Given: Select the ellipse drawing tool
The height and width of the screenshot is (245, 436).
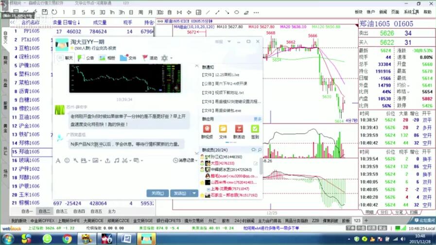Looking at the screenshot, I should 237,12.
